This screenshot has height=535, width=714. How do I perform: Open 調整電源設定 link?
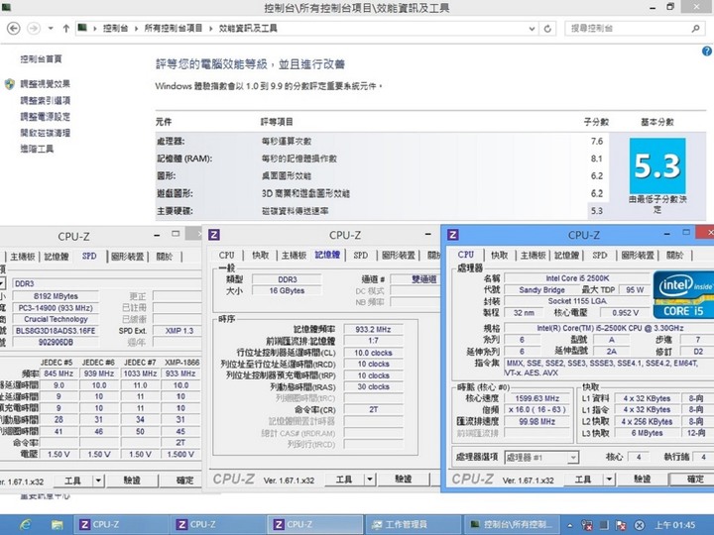tap(45, 117)
